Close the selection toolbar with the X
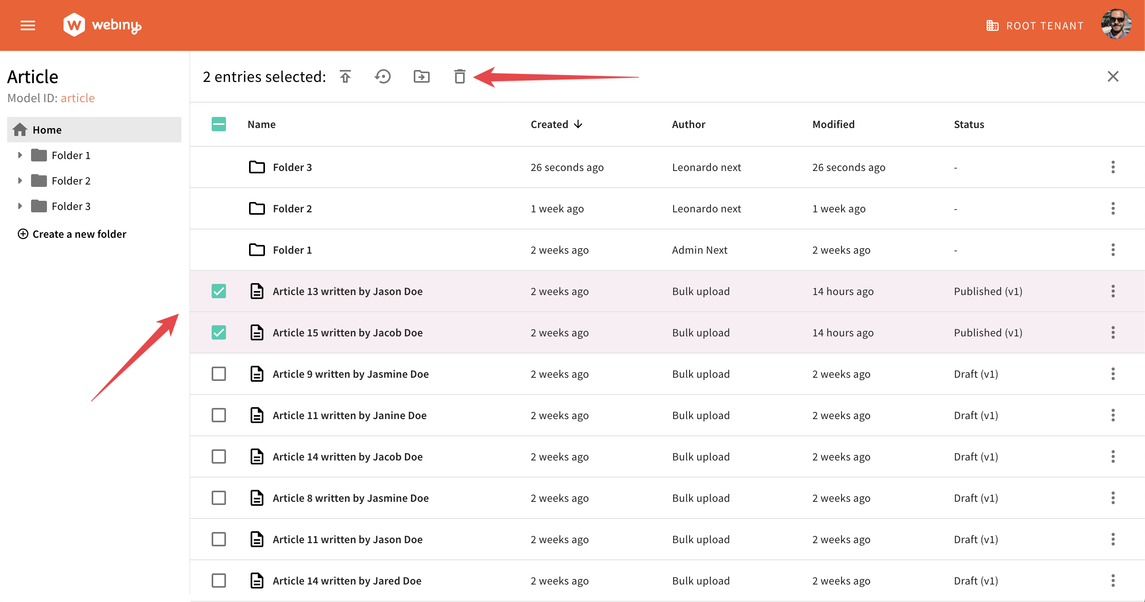Screen dimensions: 1145x602 pyautogui.click(x=1113, y=76)
